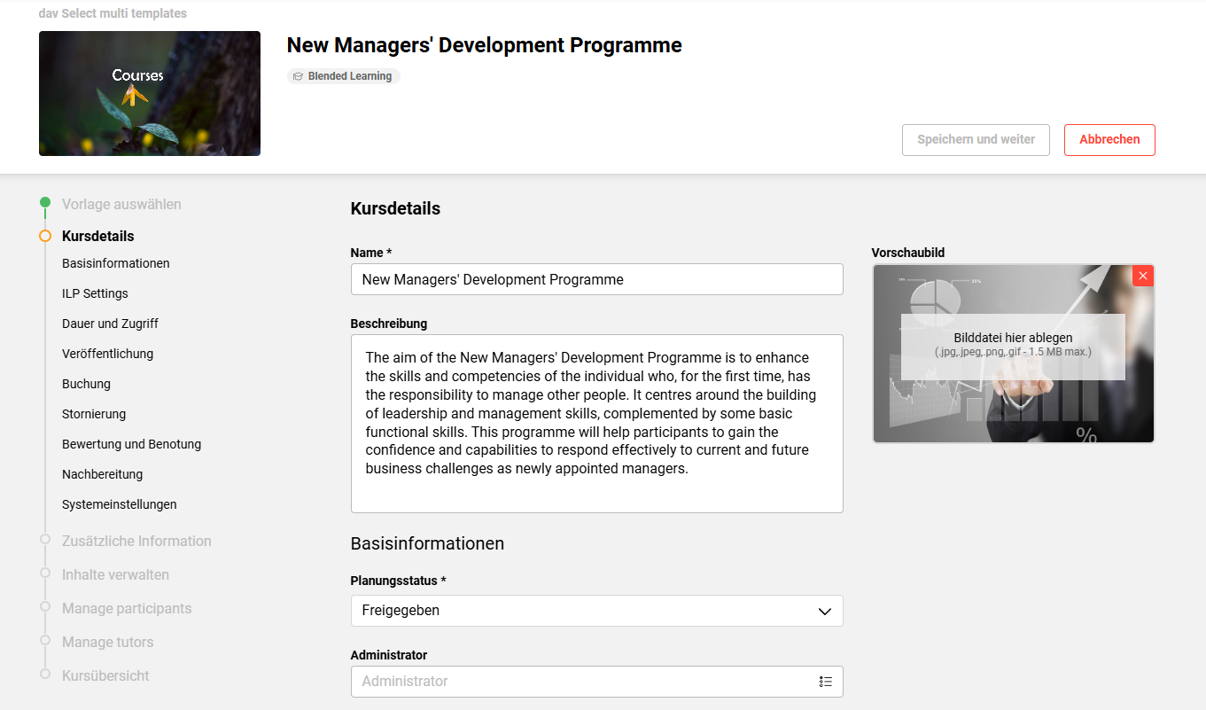The image size is (1206, 710).
Task: Click the Blended Learning tag
Action: (x=344, y=76)
